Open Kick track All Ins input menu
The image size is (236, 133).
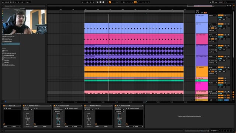coord(213,24)
